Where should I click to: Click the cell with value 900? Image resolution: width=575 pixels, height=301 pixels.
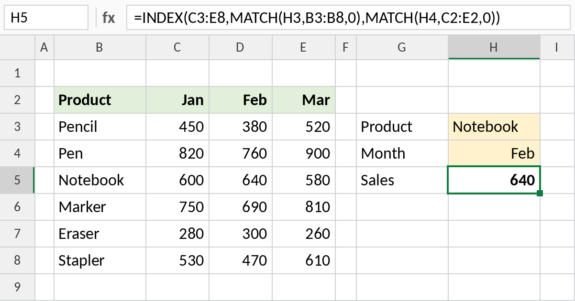304,153
